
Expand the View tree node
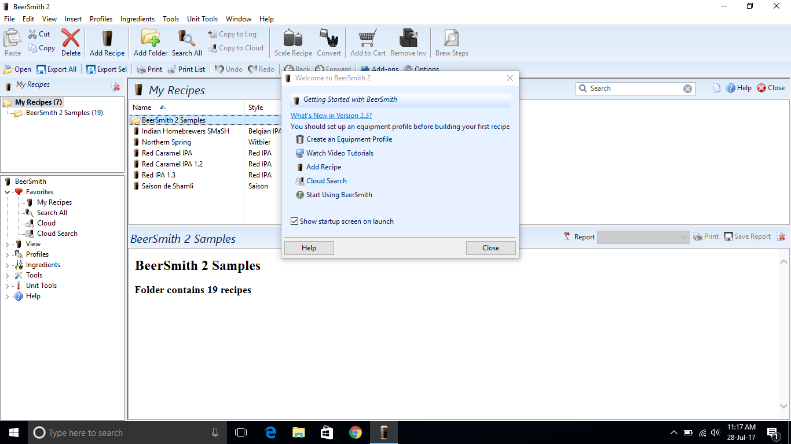tap(8, 244)
